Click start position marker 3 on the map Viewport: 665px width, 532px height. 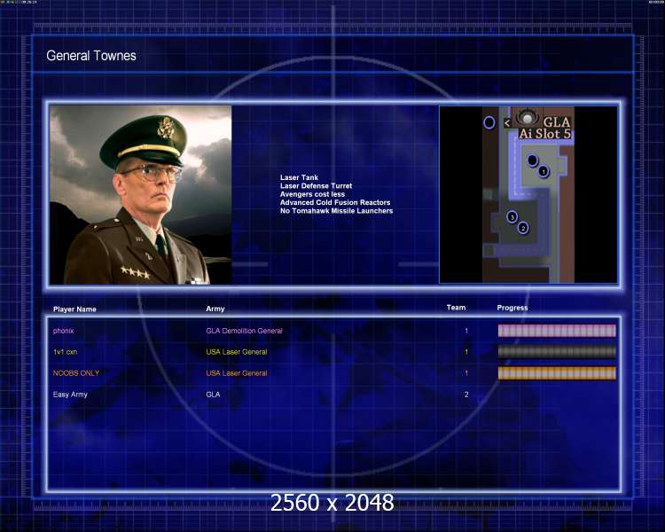pos(512,216)
